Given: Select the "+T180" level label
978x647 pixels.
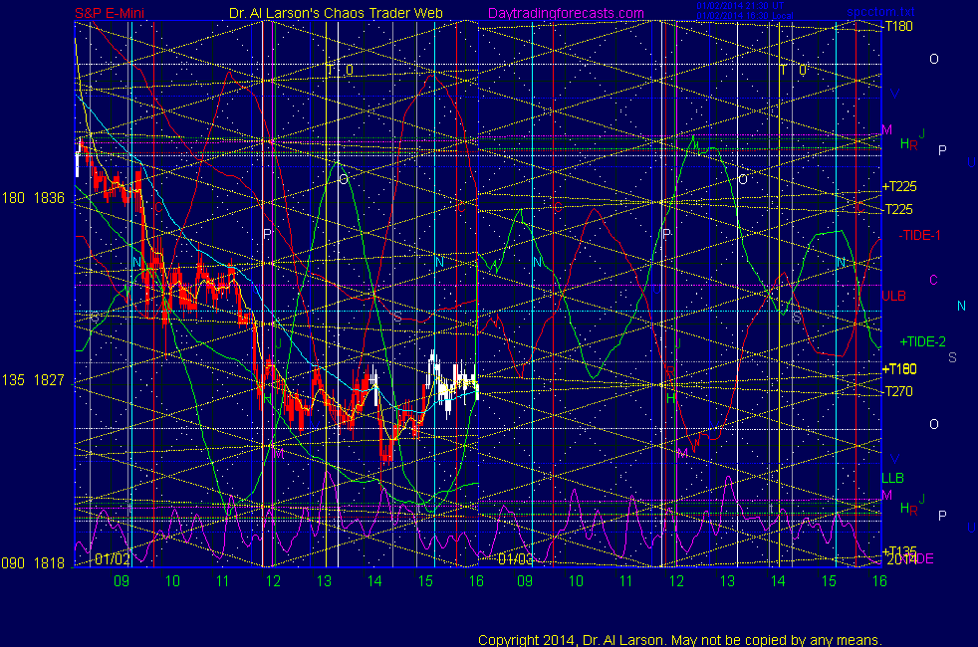Looking at the screenshot, I should [x=899, y=369].
